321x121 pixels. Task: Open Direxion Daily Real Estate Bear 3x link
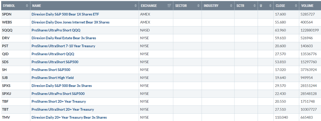[64, 38]
